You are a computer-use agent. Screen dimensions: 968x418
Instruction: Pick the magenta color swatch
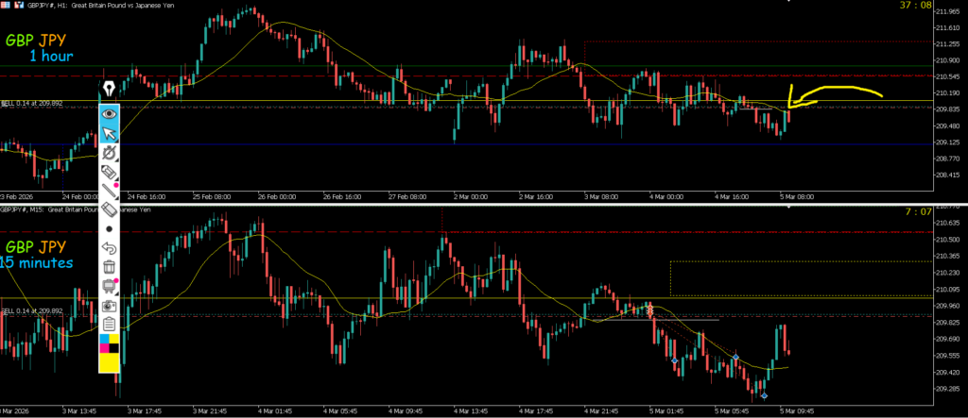(104, 350)
